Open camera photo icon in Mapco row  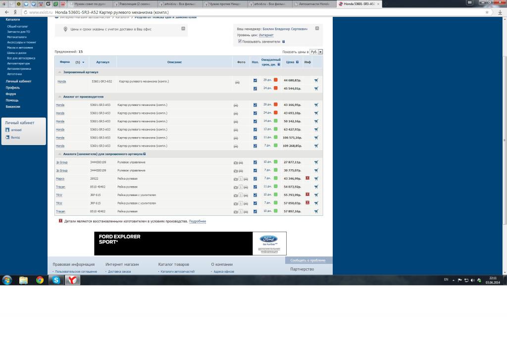[236, 179]
